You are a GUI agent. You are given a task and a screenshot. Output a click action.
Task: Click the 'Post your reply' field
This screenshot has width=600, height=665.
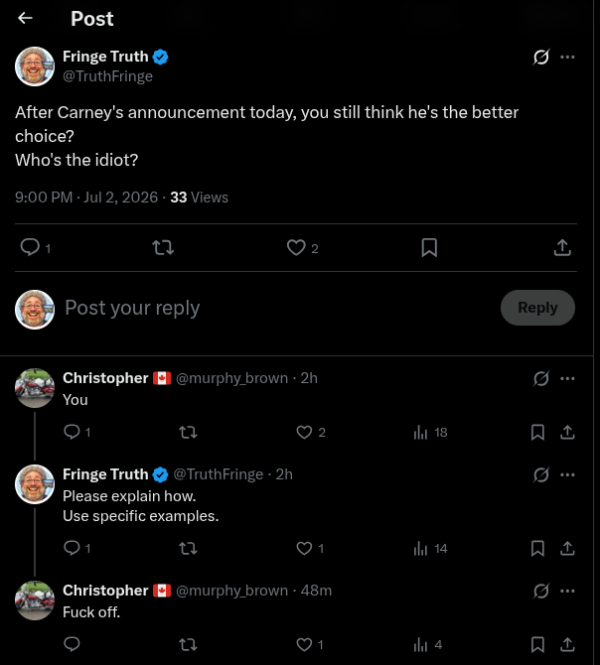coord(278,308)
